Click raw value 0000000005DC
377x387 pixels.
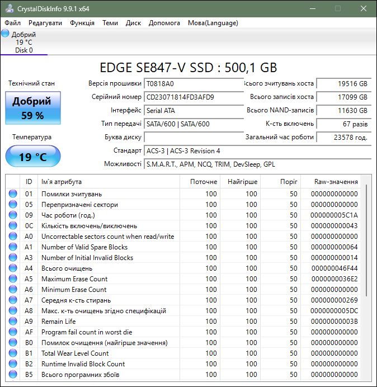click(334, 311)
